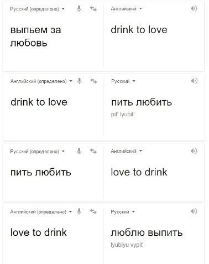Open 'Русский' target dropdown above 'пить любить'
The image size is (209, 264).
pos(123,81)
